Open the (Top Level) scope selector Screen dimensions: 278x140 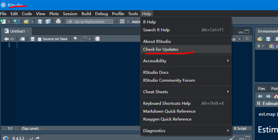[32, 128]
